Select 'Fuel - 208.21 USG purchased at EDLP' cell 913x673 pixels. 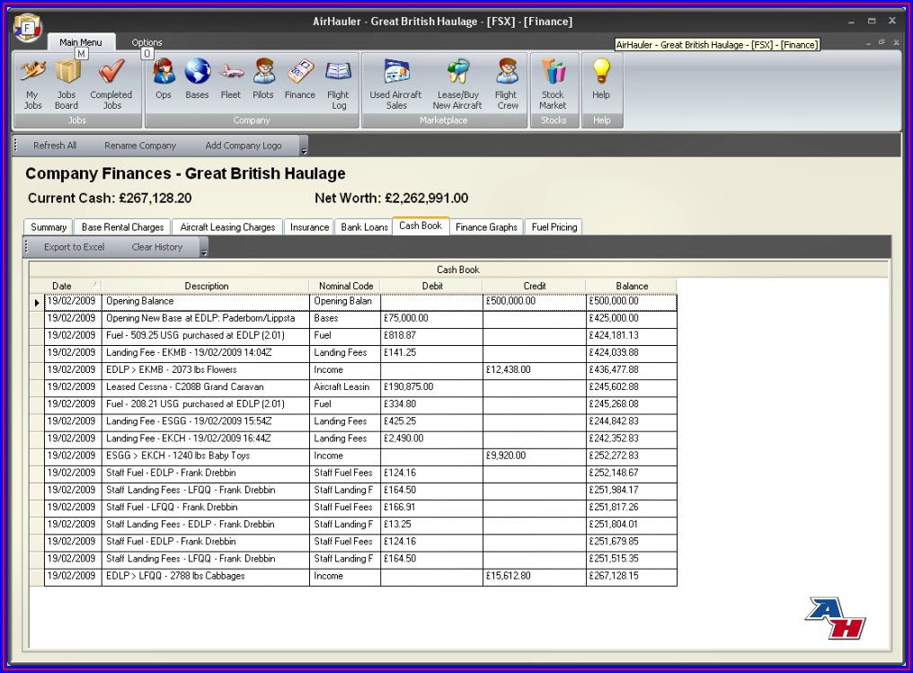206,404
